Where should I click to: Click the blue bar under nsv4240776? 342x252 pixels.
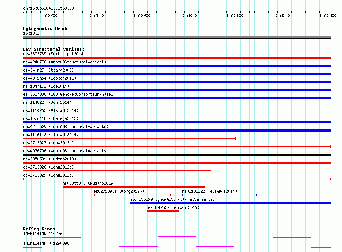(177, 66)
